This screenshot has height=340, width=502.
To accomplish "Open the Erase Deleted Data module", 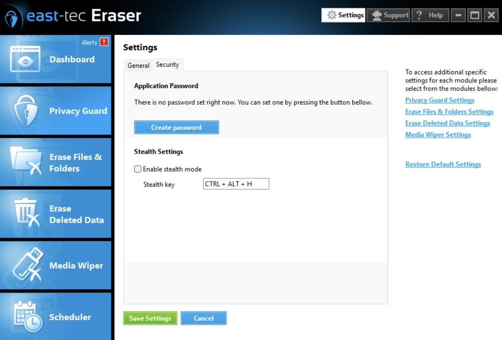I will 55,214.
